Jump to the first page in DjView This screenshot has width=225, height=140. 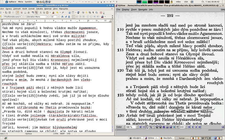tap(188, 127)
